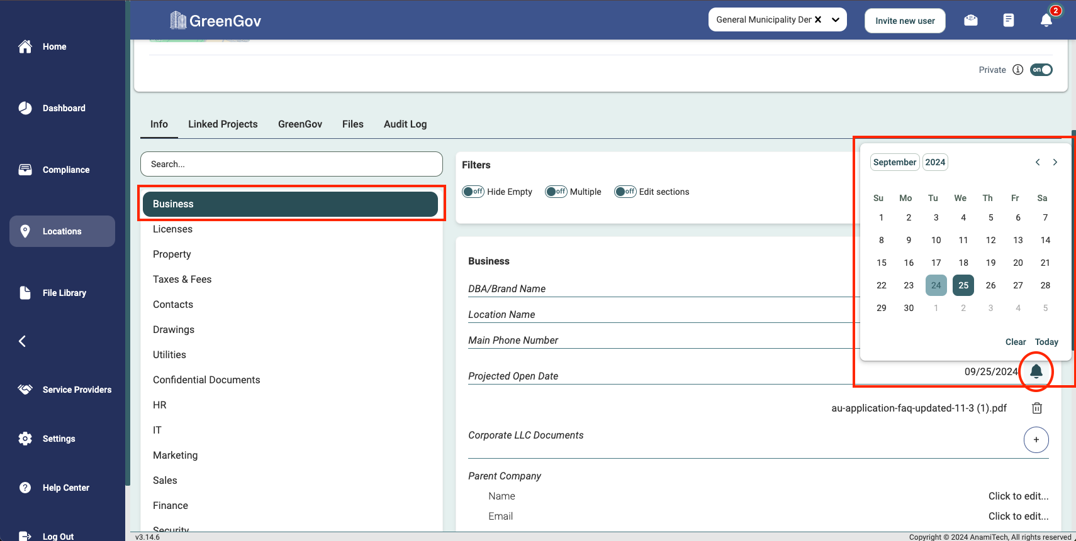Click the Invite new user button
This screenshot has height=541, width=1076.
click(905, 21)
